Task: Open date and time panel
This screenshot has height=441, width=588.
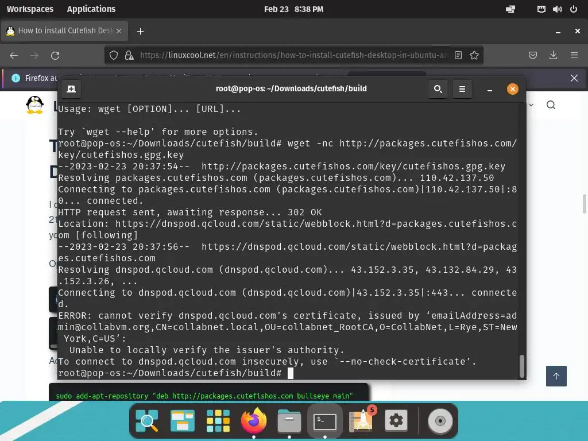Action: click(293, 9)
